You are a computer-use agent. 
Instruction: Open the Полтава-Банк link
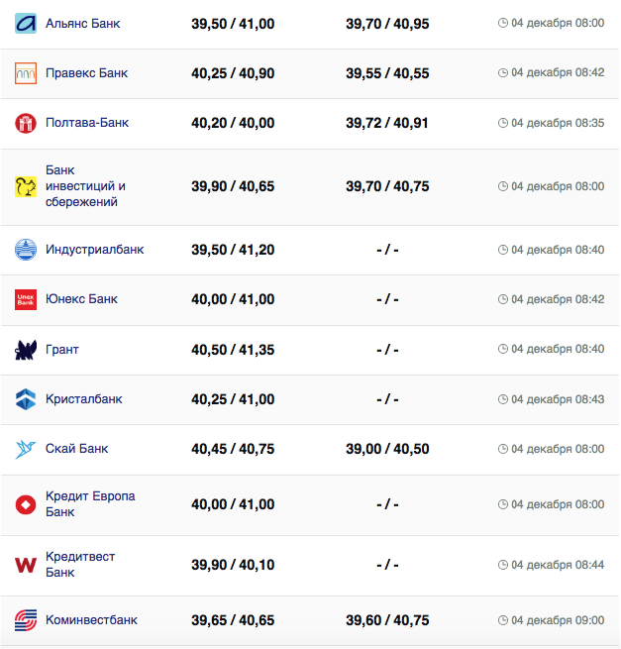[x=87, y=123]
